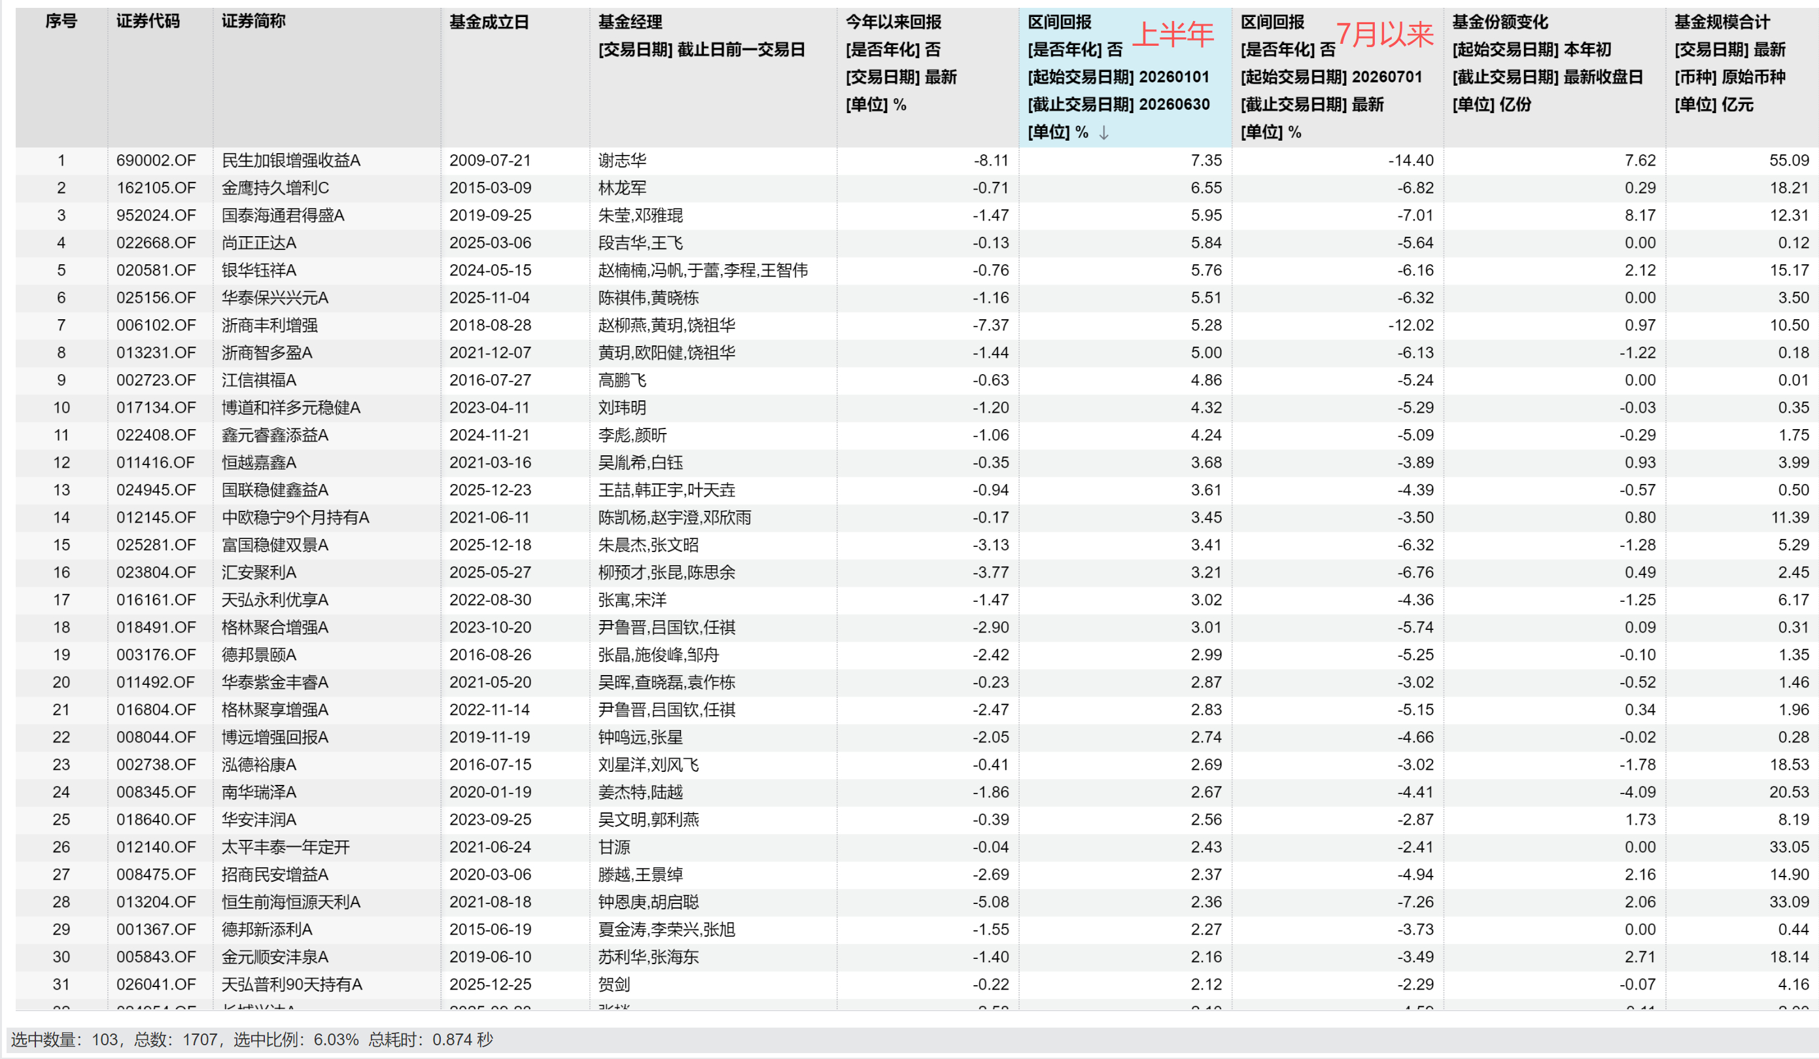The image size is (1819, 1059).
Task: Select fund name 鑫元睿鑫添益A
Action: [x=275, y=434]
